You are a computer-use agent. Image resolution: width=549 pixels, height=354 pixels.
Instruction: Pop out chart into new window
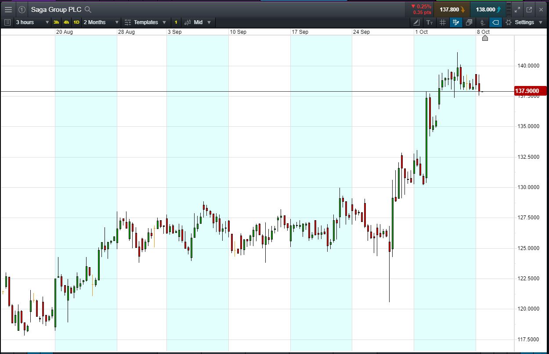click(x=529, y=9)
